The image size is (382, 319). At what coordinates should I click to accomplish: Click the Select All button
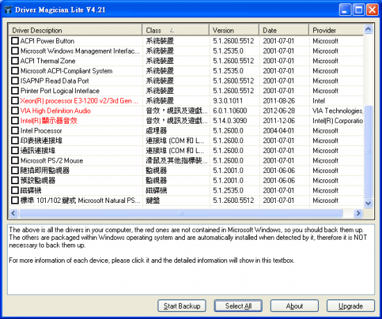click(x=238, y=306)
